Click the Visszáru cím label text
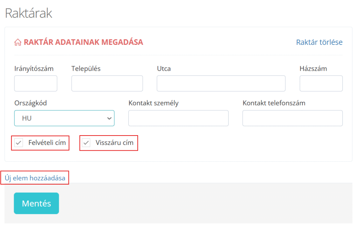358x228 pixels. [x=114, y=143]
